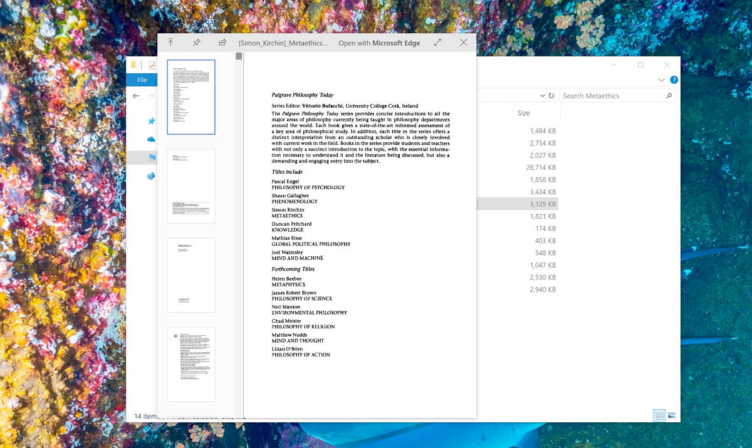Select the This PC icon in the sidebar
The image size is (752, 448).
click(x=151, y=157)
